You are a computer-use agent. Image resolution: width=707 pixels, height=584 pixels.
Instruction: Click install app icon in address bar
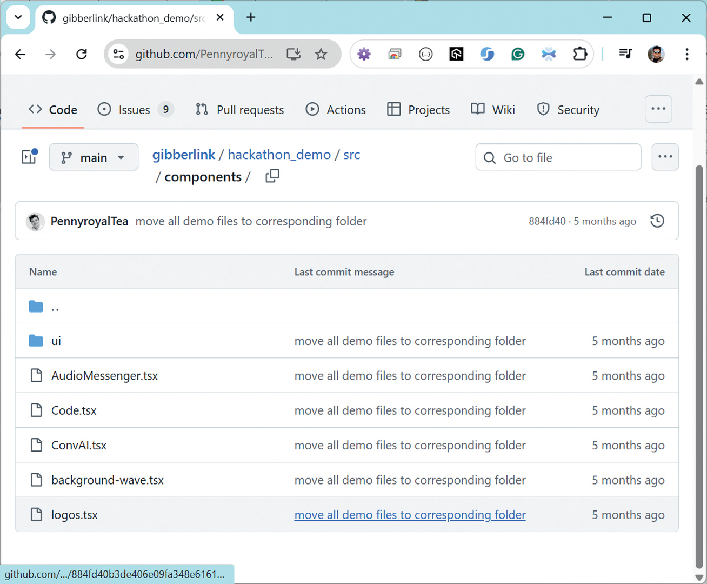[294, 54]
